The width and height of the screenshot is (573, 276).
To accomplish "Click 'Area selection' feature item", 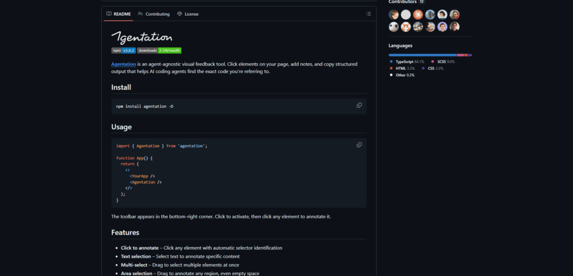I will (190, 273).
